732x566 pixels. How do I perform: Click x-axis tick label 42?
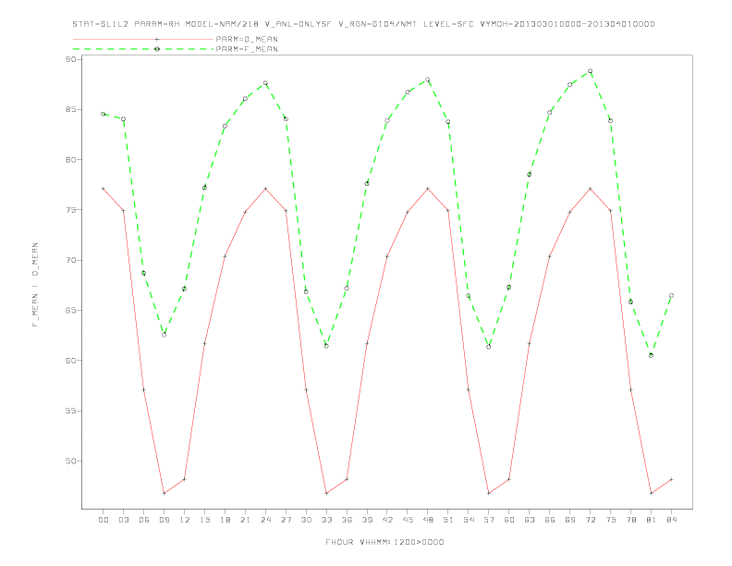[387, 520]
